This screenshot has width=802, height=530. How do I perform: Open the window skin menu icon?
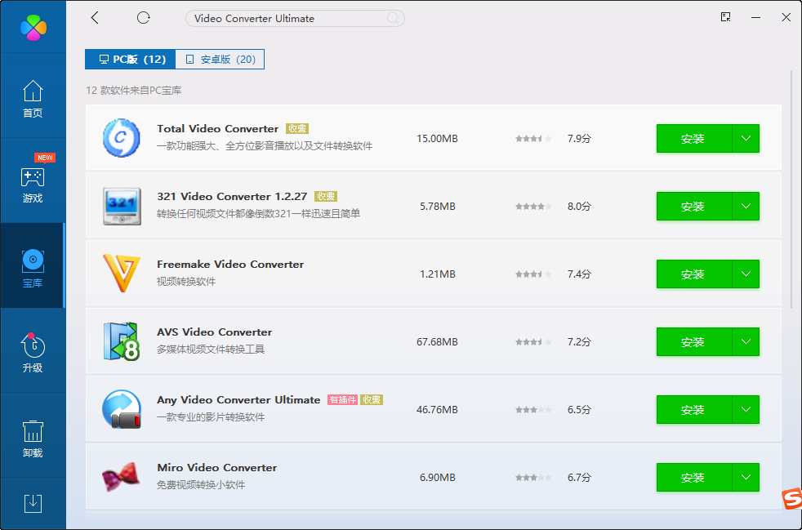click(x=725, y=17)
